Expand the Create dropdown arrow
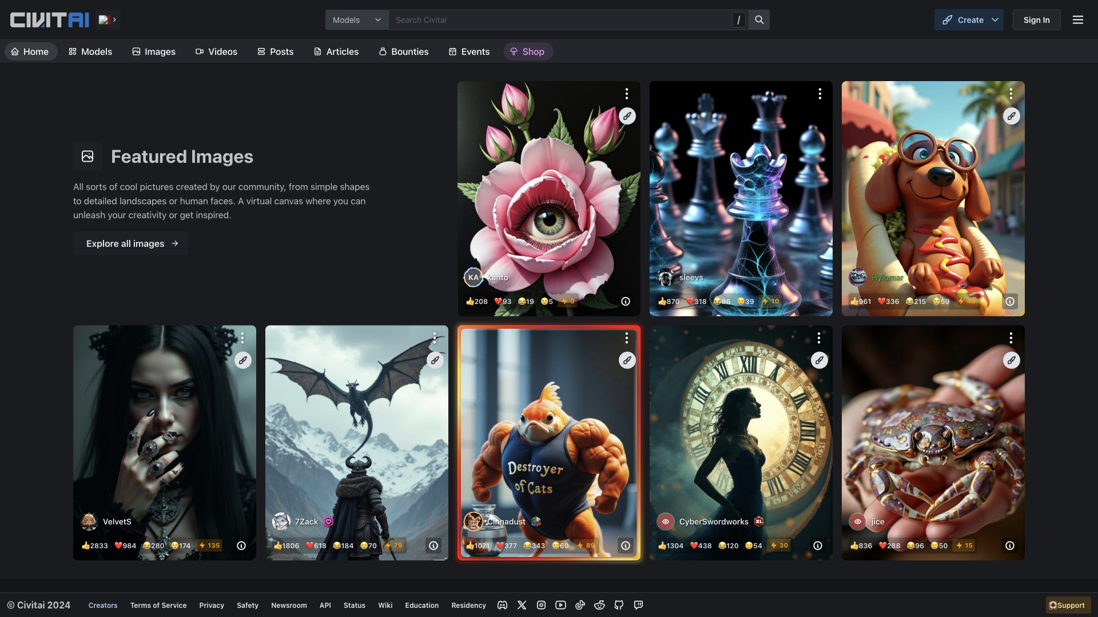The height and width of the screenshot is (617, 1098). (995, 20)
